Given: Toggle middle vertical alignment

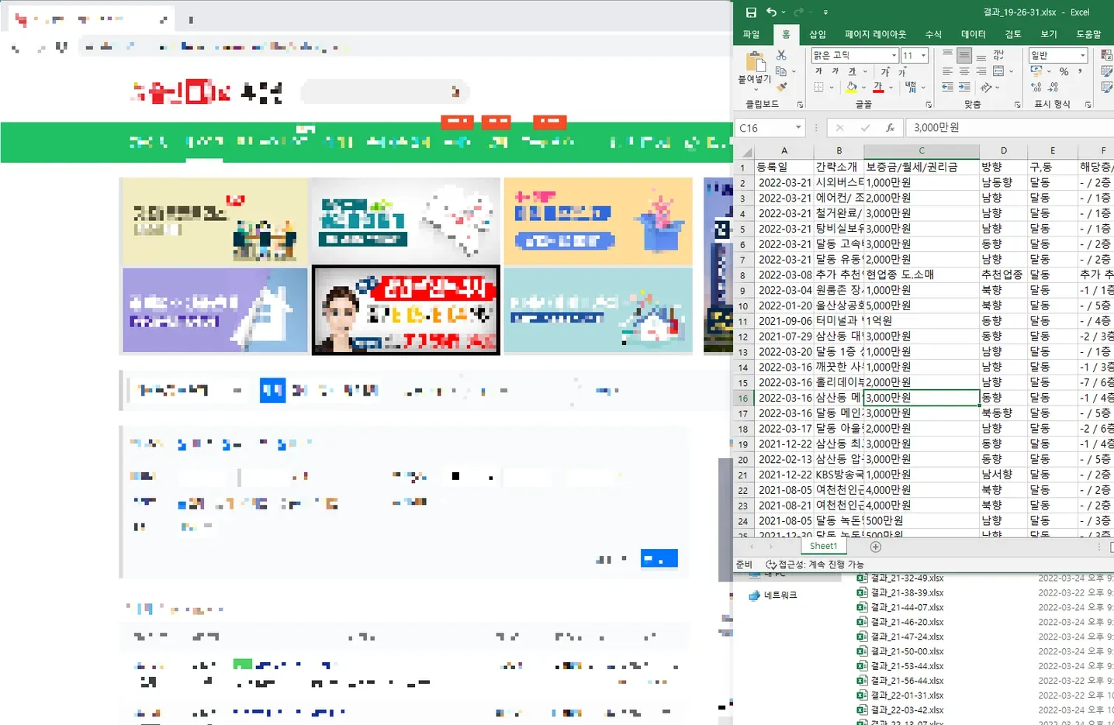Looking at the screenshot, I should pyautogui.click(x=964, y=55).
